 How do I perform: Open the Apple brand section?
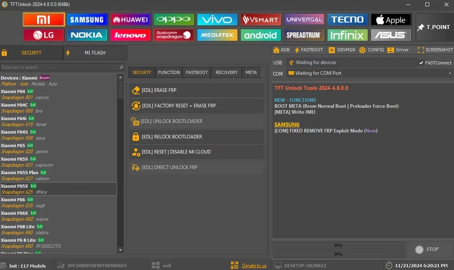coord(391,19)
